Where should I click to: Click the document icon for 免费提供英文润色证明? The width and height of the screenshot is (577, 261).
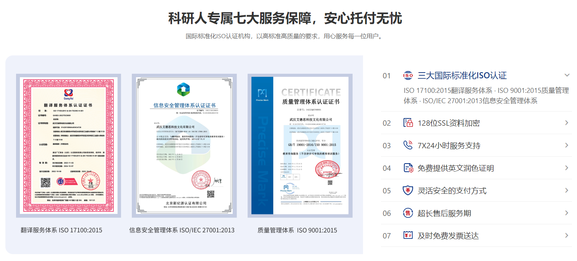point(408,168)
